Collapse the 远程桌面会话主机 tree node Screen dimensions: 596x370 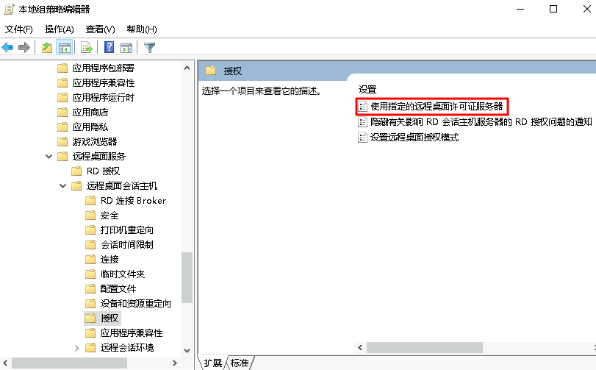coord(62,186)
